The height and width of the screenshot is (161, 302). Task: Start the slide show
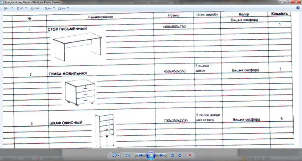[x=151, y=155]
